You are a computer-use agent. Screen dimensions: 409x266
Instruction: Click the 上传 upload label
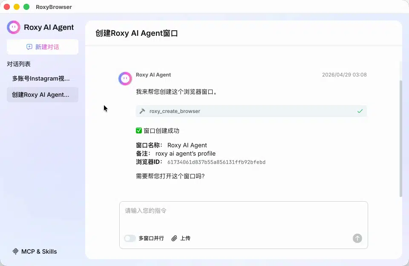point(185,238)
